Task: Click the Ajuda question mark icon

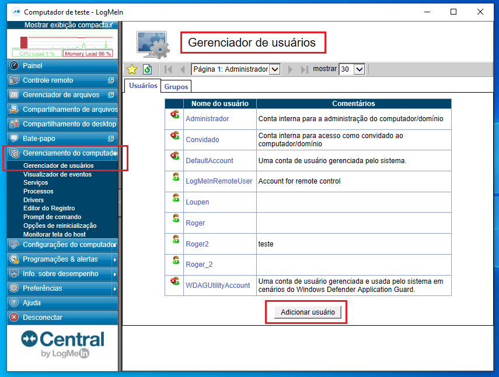Action: point(14,302)
